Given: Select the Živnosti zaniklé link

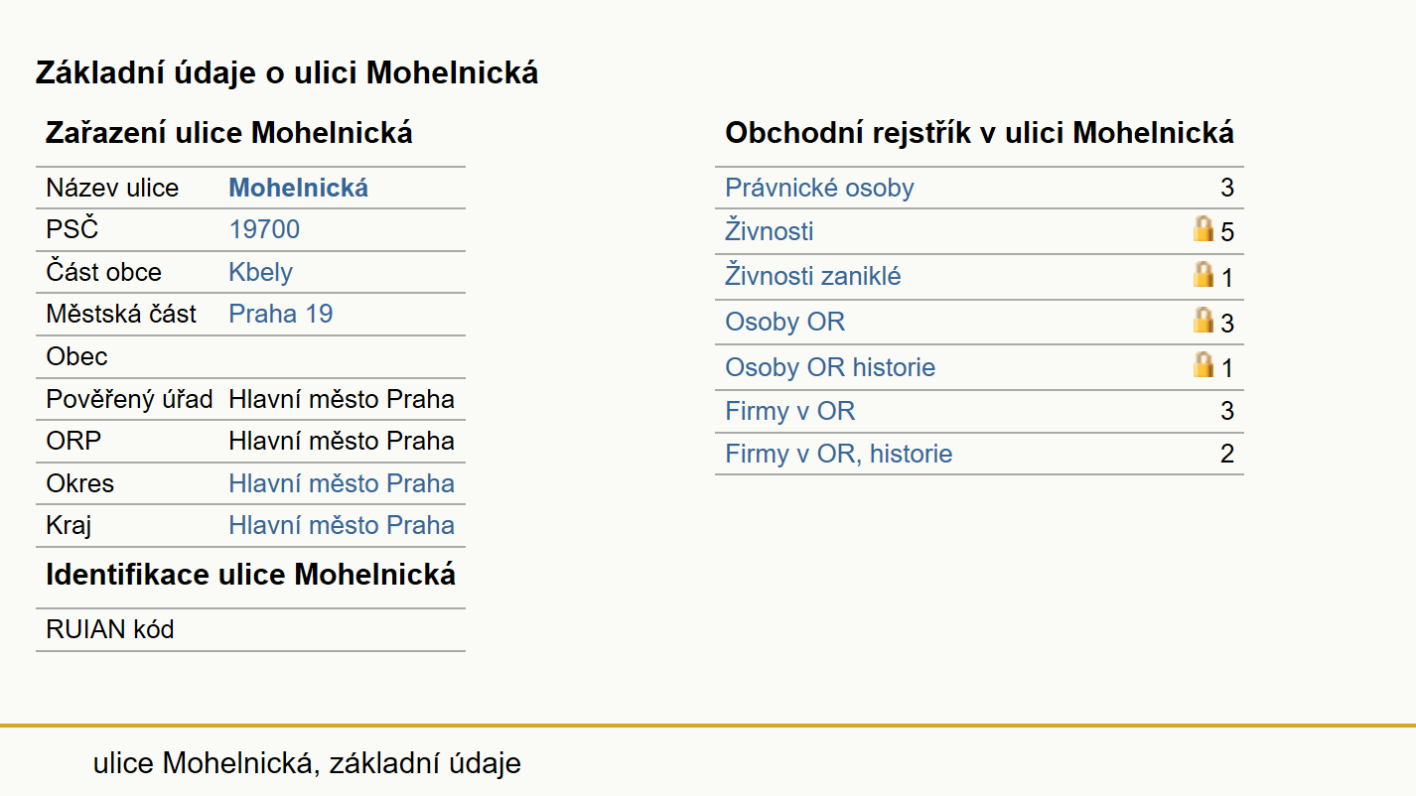Looking at the screenshot, I should tap(813, 276).
